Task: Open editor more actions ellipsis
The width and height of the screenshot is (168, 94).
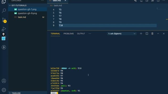Action: [x=164, y=1]
